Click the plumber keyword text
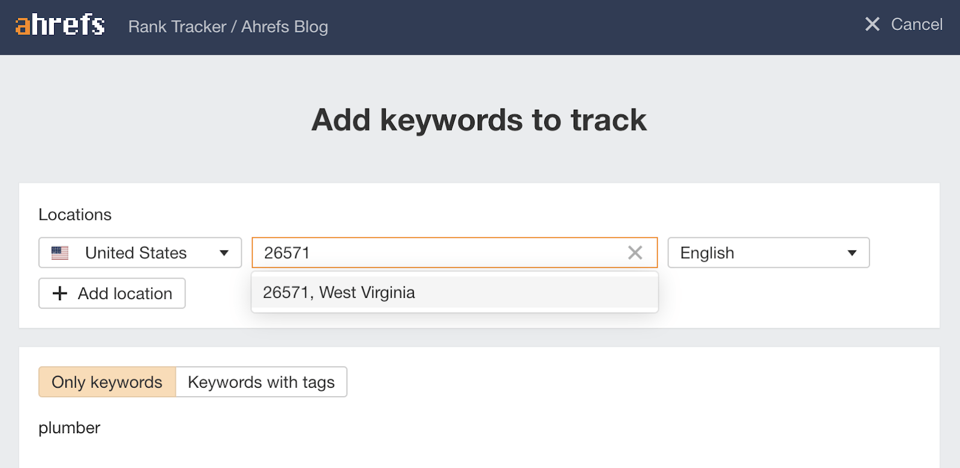Image resolution: width=960 pixels, height=468 pixels. pyautogui.click(x=70, y=428)
